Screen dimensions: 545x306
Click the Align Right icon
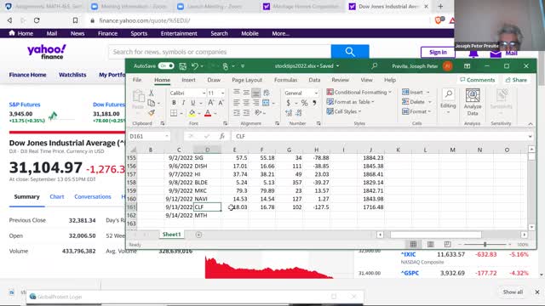[x=255, y=103]
